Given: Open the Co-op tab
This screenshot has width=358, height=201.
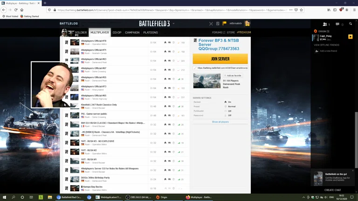Looking at the screenshot, I should 117,33.
